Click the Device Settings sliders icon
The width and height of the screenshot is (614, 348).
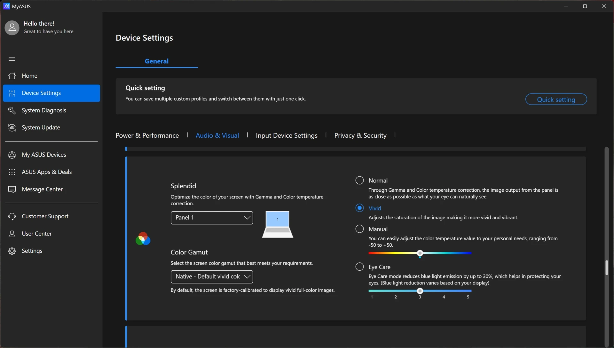coord(12,93)
